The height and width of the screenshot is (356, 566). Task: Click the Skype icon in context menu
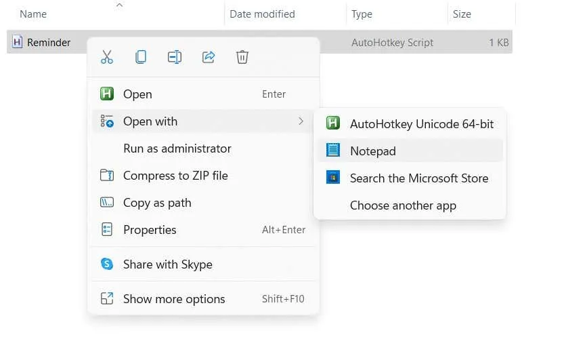click(x=107, y=264)
